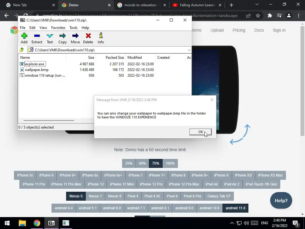Image resolution: width=305 pixels, height=229 pixels.
Task: Open the Help? chat bubble
Action: click(281, 200)
